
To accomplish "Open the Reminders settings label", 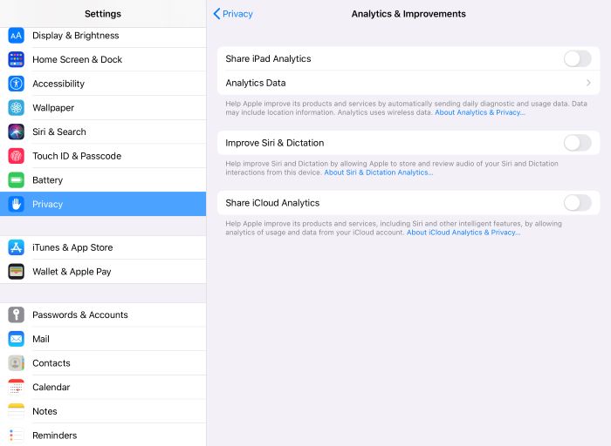I will [54, 436].
